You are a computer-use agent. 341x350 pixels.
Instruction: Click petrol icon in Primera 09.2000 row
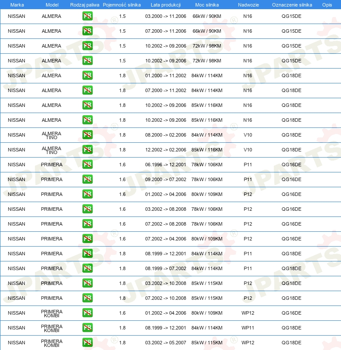(87, 179)
